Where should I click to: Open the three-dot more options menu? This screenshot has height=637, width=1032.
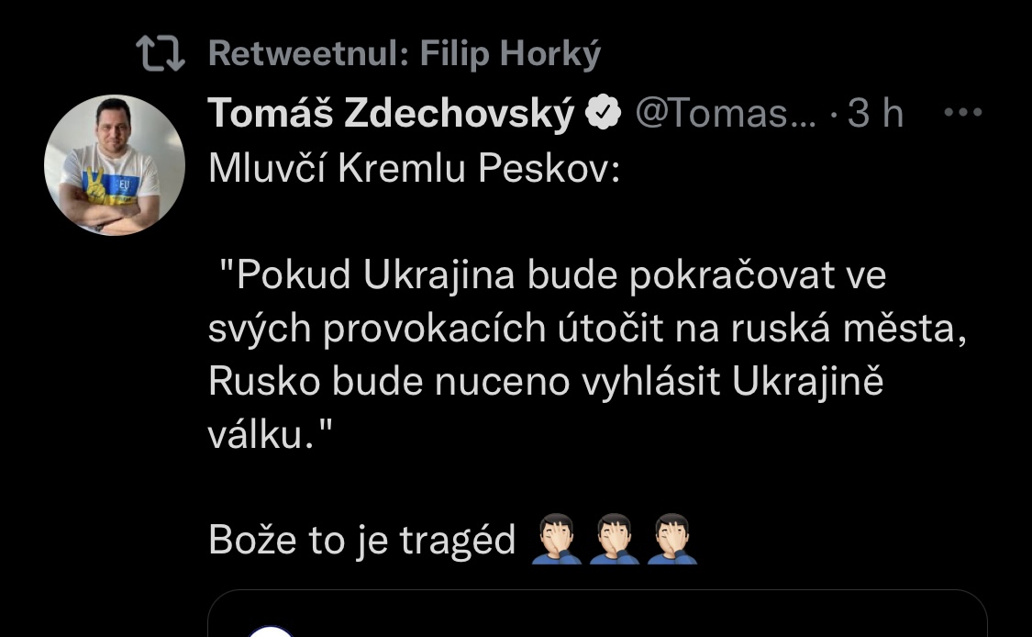(962, 113)
